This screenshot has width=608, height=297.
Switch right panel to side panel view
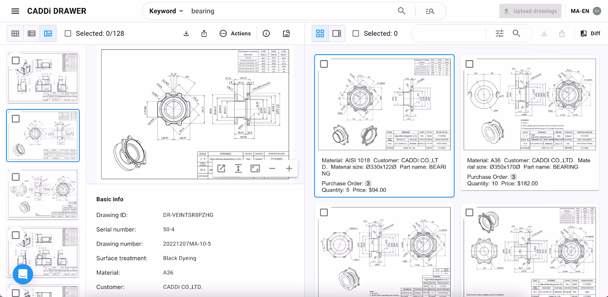pos(337,33)
